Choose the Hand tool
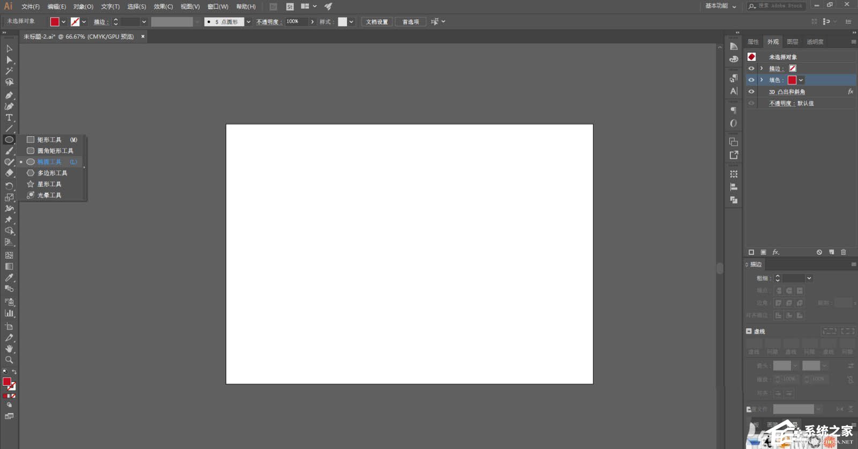 tap(9, 349)
